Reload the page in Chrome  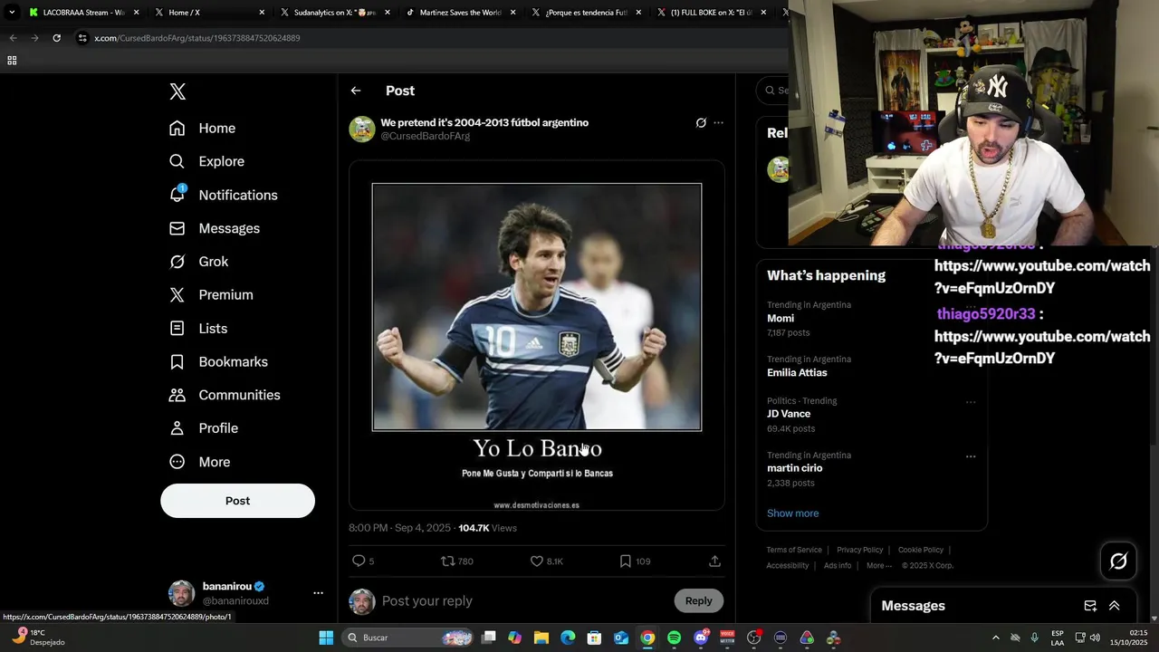56,38
